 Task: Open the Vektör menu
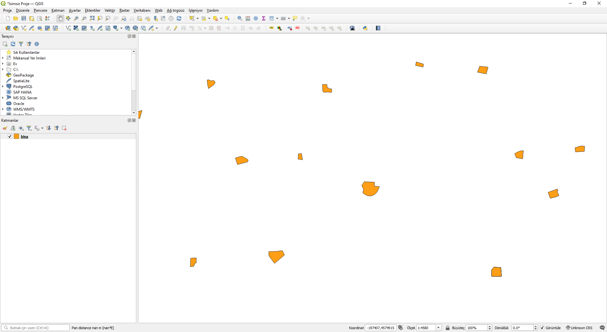pos(110,10)
